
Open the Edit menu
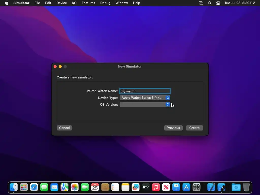tap(48, 3)
